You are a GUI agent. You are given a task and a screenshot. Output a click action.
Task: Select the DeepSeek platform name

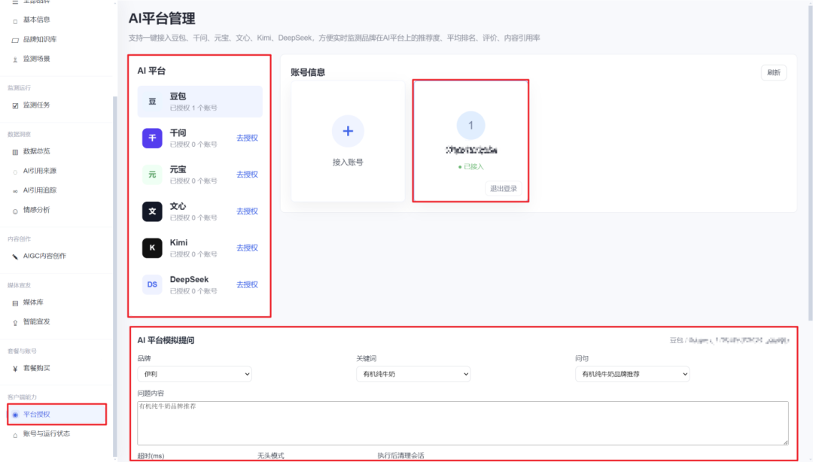pyautogui.click(x=189, y=279)
